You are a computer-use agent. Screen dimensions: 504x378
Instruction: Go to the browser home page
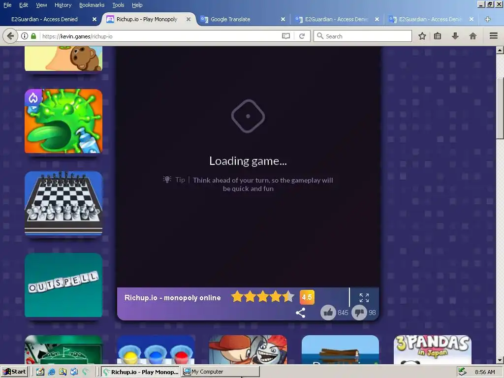tap(473, 36)
